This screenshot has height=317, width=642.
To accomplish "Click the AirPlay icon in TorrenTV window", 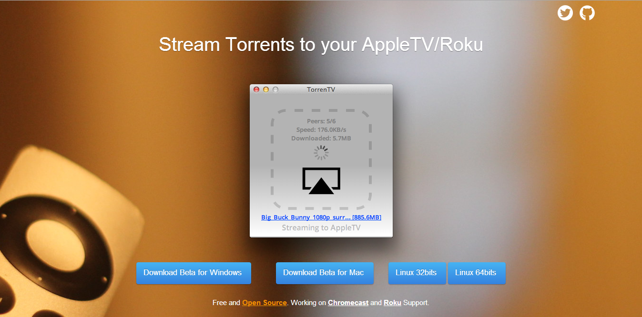I will (321, 181).
